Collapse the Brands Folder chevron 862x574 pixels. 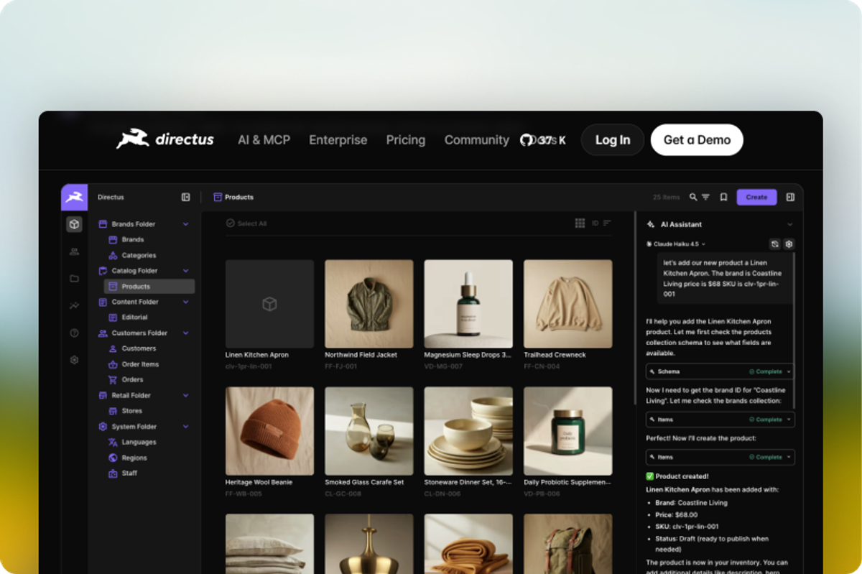tap(185, 224)
